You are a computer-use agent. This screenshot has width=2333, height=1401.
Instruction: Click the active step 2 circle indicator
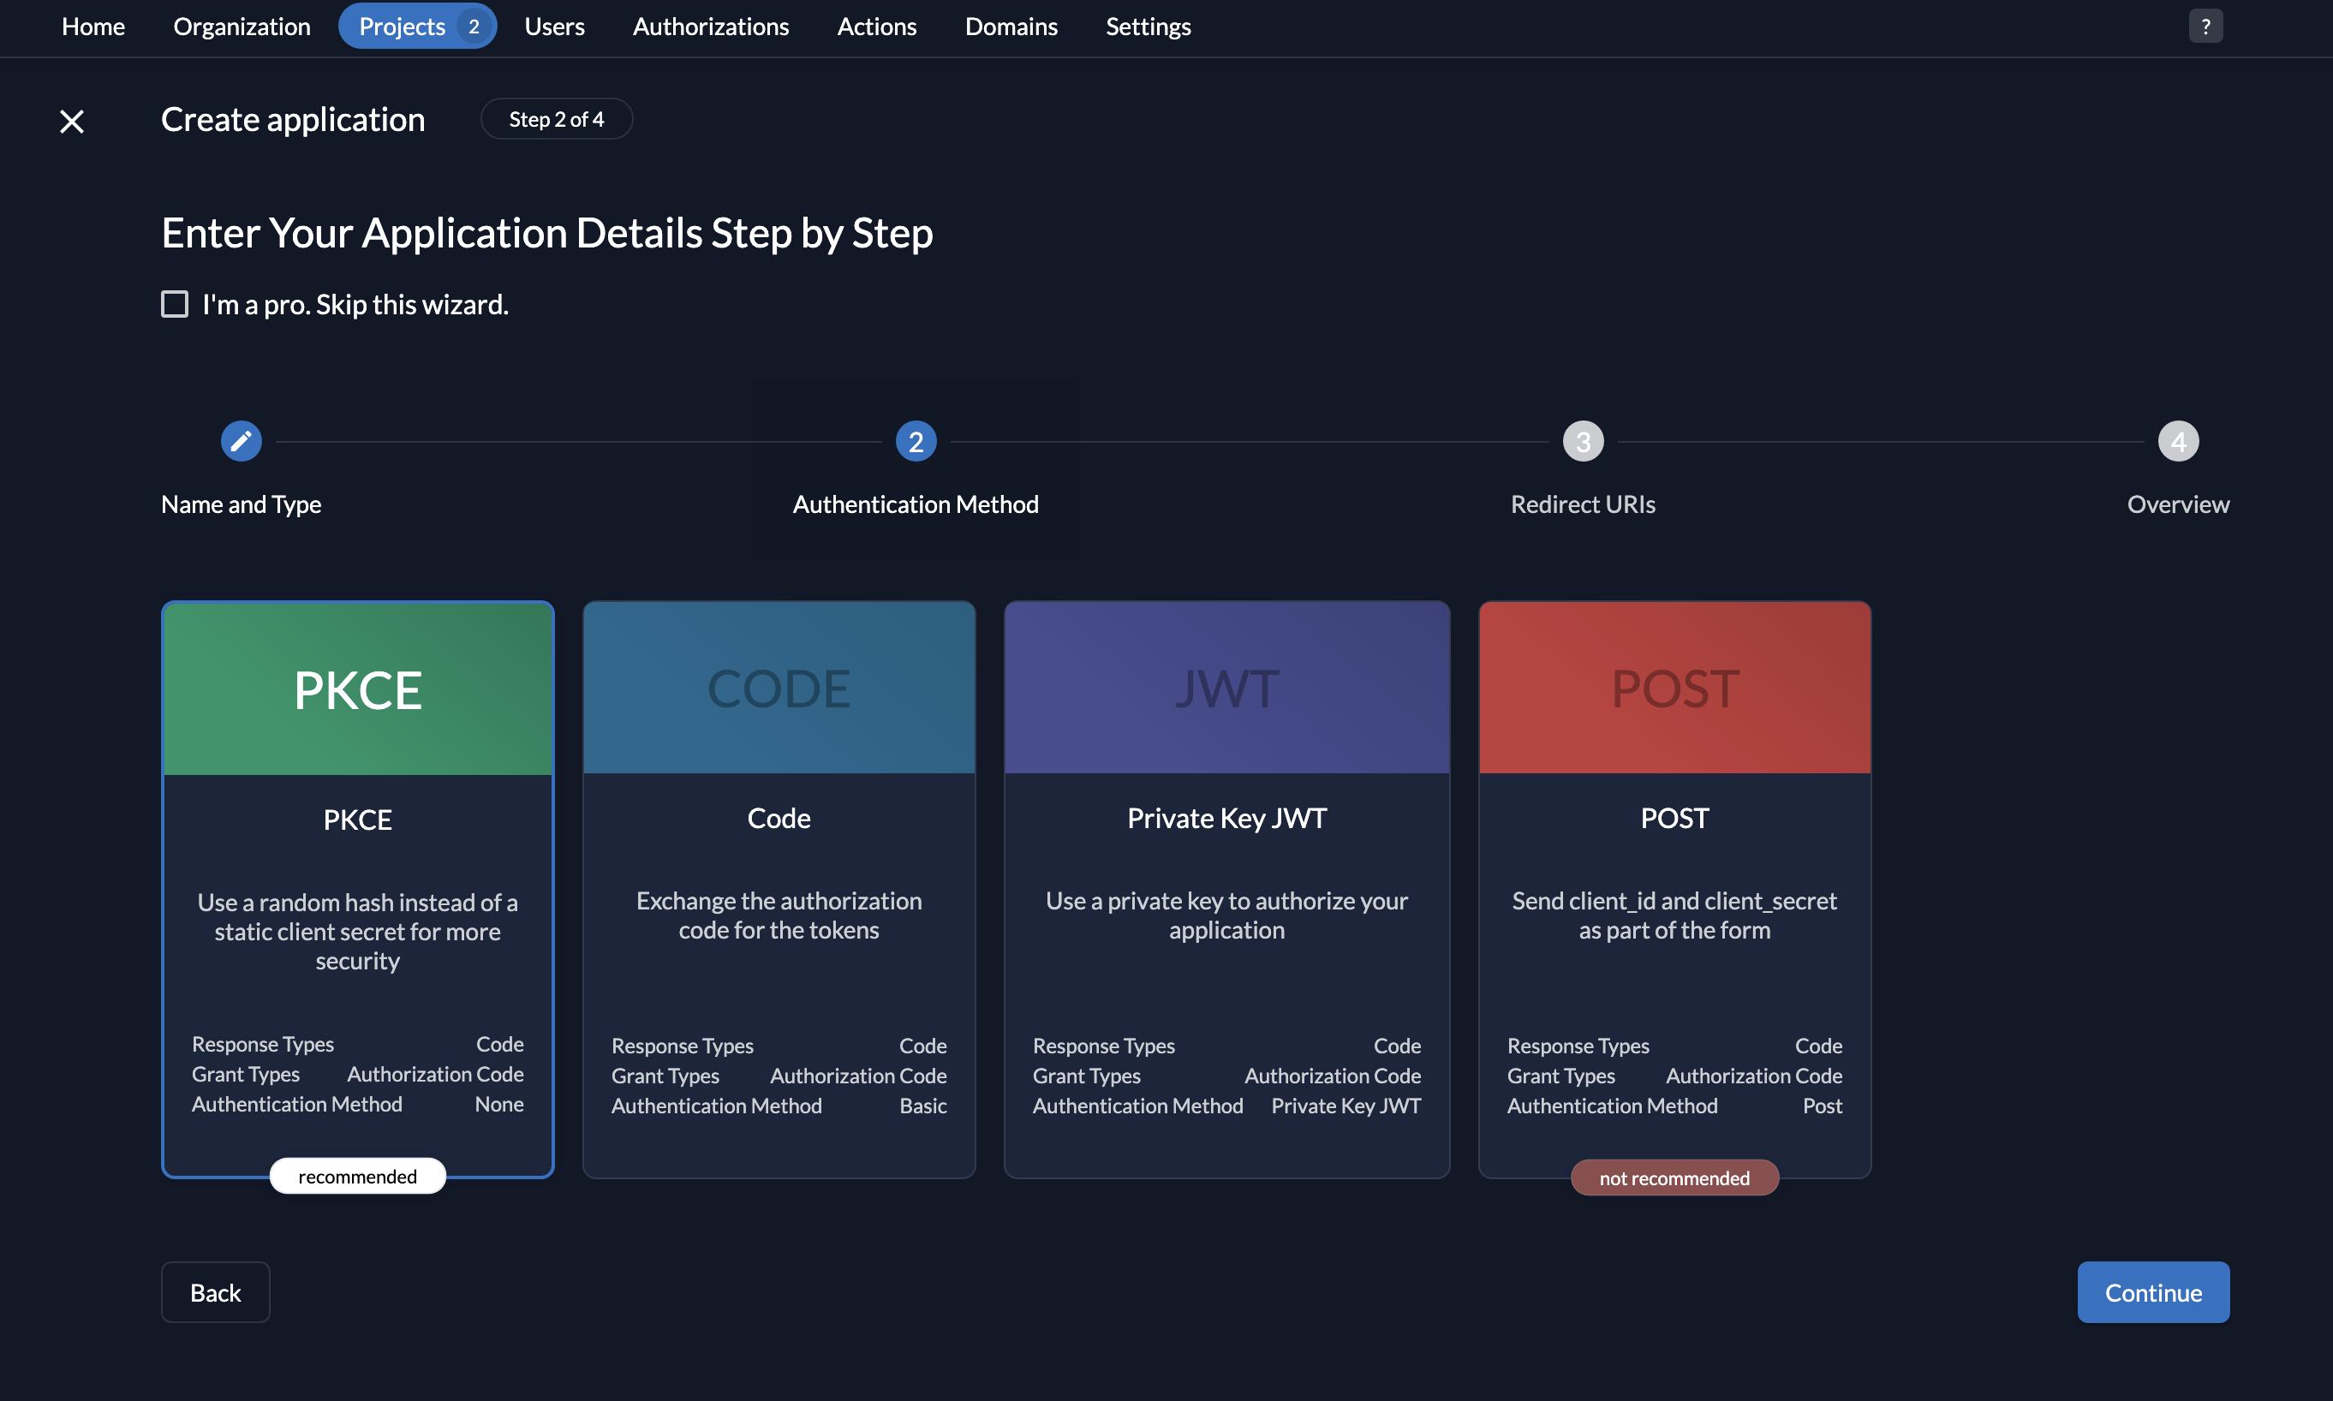(x=914, y=440)
